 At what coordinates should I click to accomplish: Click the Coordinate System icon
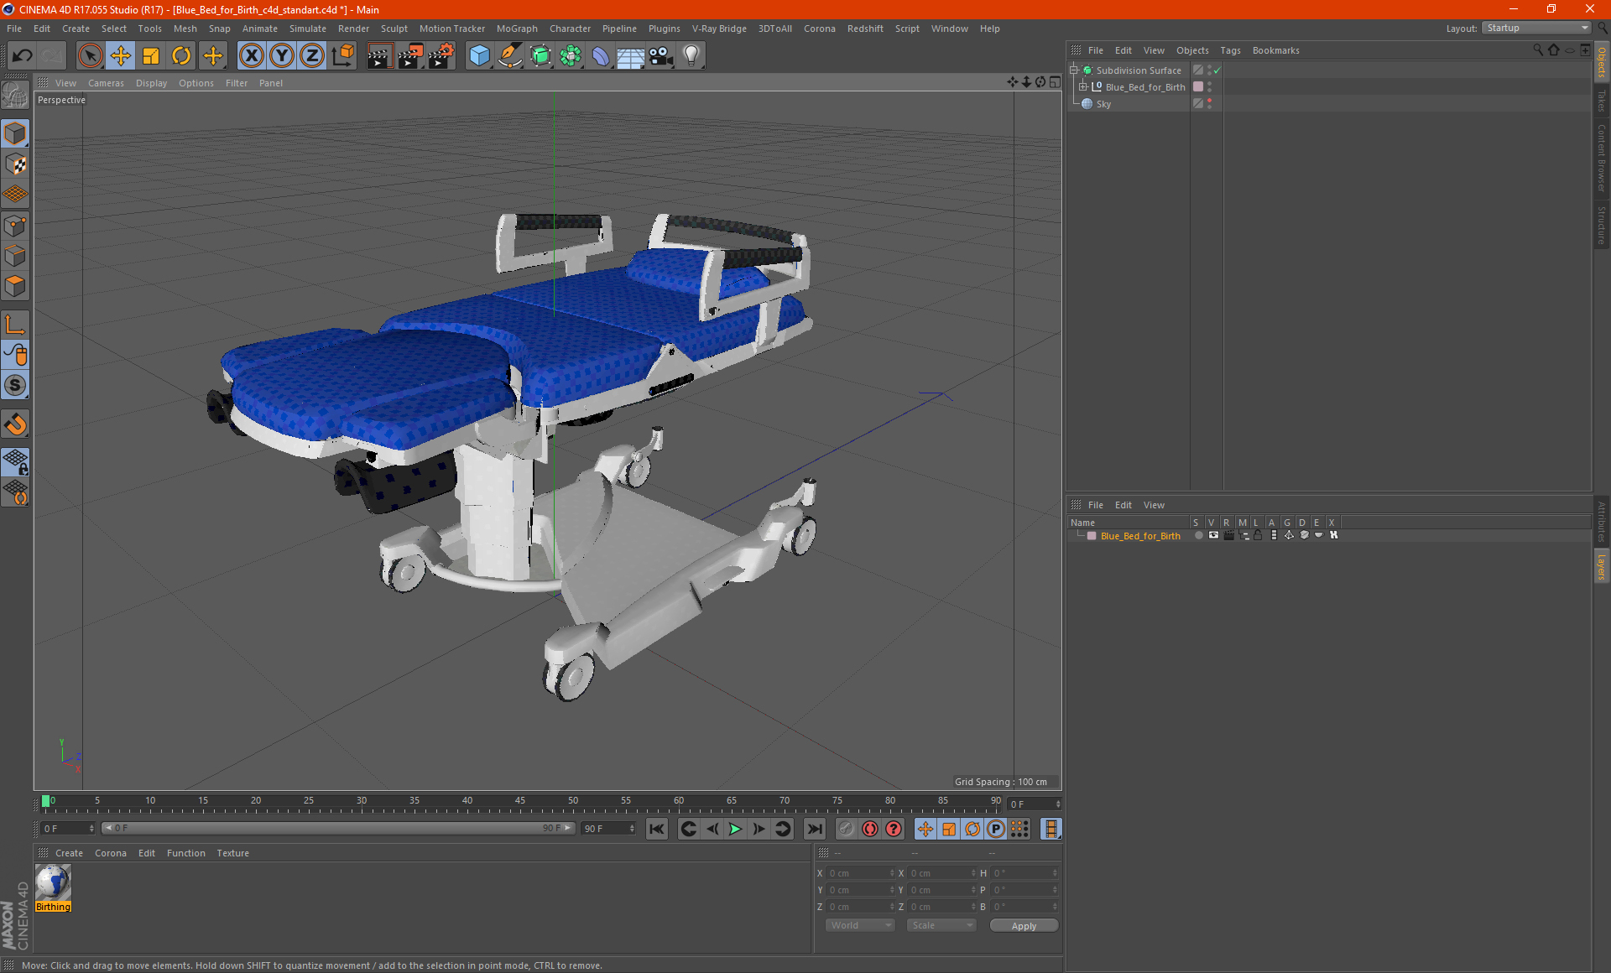click(342, 56)
